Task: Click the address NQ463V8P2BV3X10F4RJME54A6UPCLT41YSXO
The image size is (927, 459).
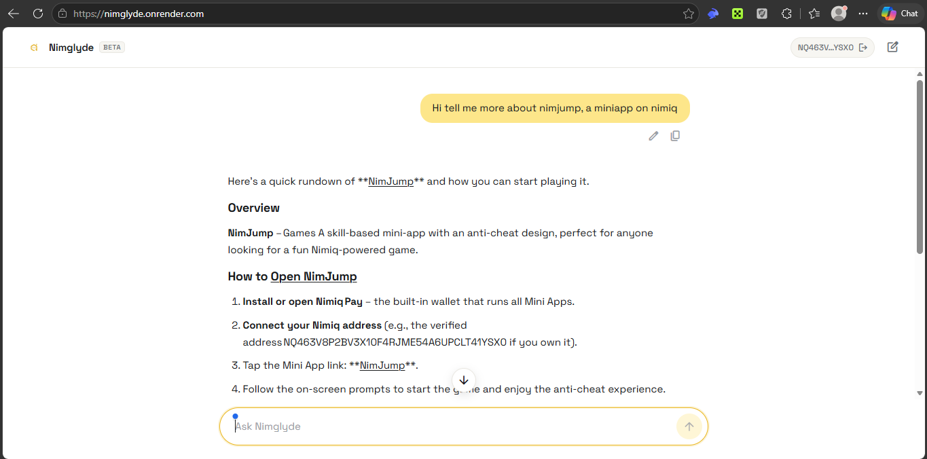Action: pos(395,342)
